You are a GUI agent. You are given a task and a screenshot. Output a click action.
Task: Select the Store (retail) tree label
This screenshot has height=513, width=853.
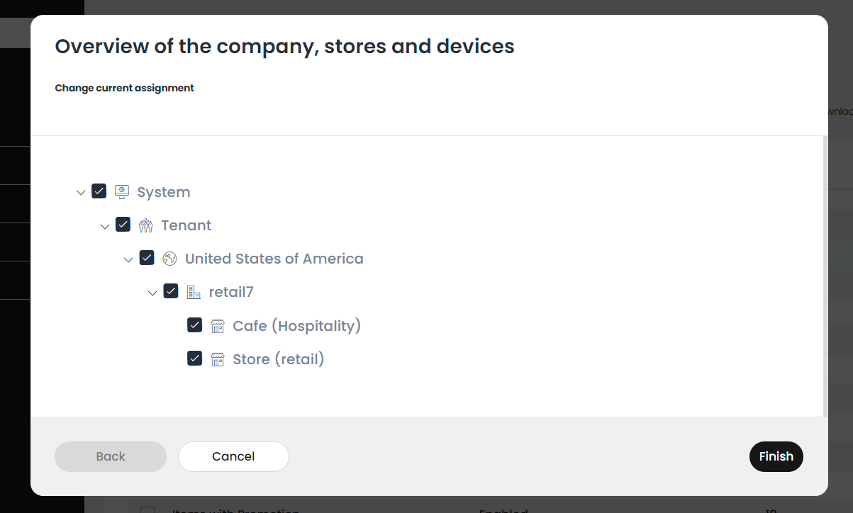pos(279,359)
